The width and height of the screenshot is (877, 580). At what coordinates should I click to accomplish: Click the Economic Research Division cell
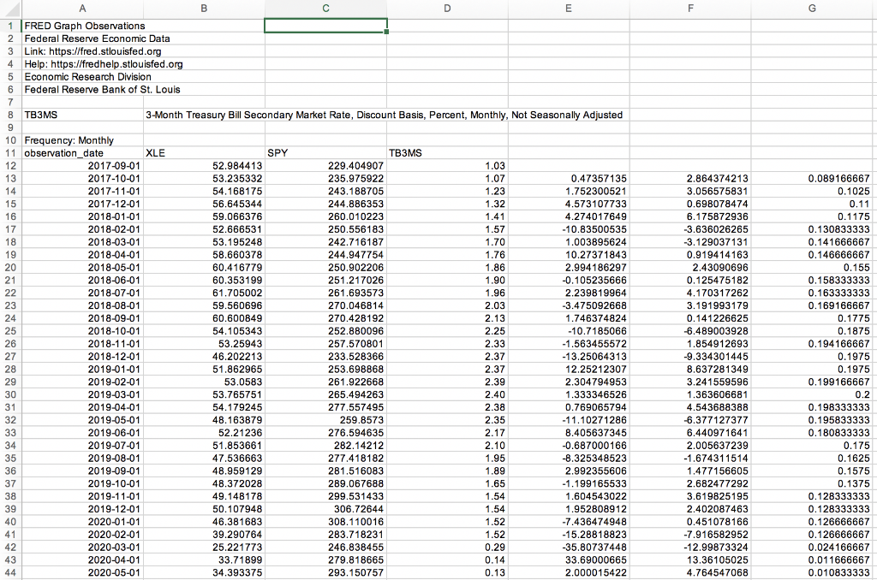[x=82, y=77]
